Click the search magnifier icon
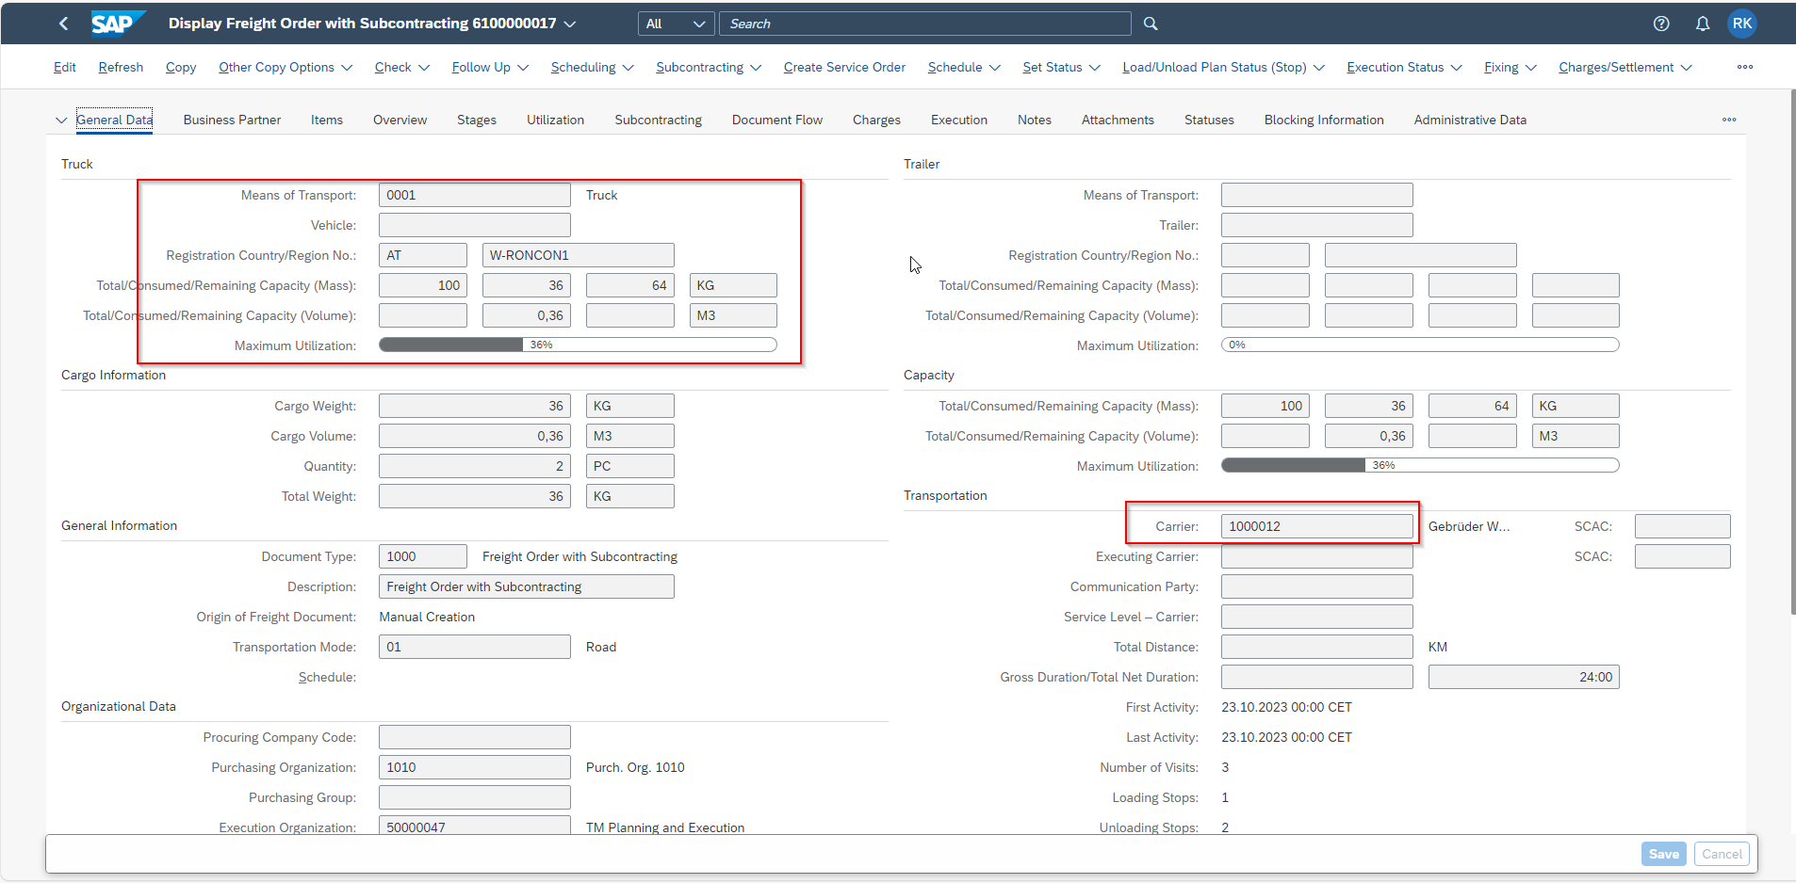The width and height of the screenshot is (1796, 883). click(x=1151, y=24)
